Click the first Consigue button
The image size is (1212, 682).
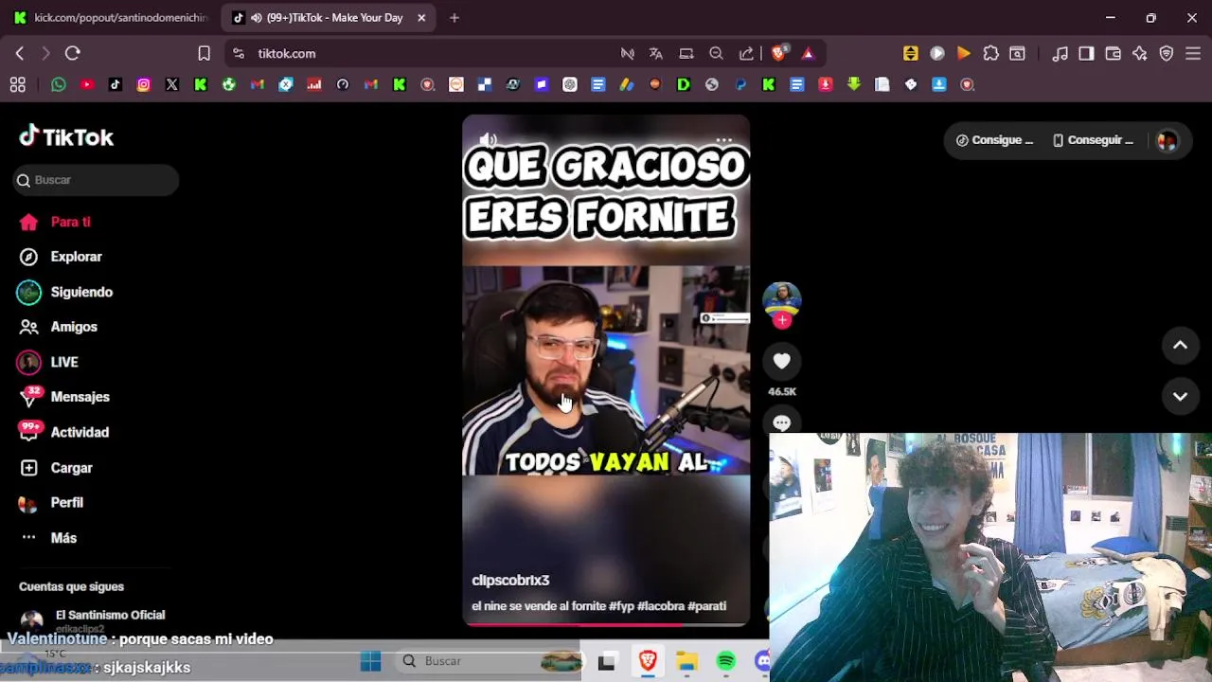pos(995,140)
